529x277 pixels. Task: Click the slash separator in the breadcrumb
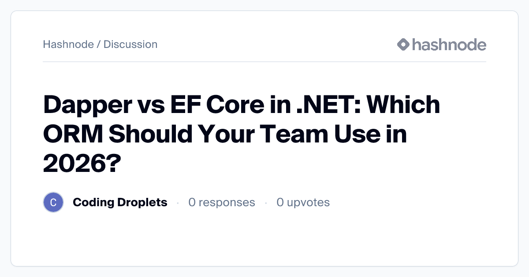tap(98, 44)
